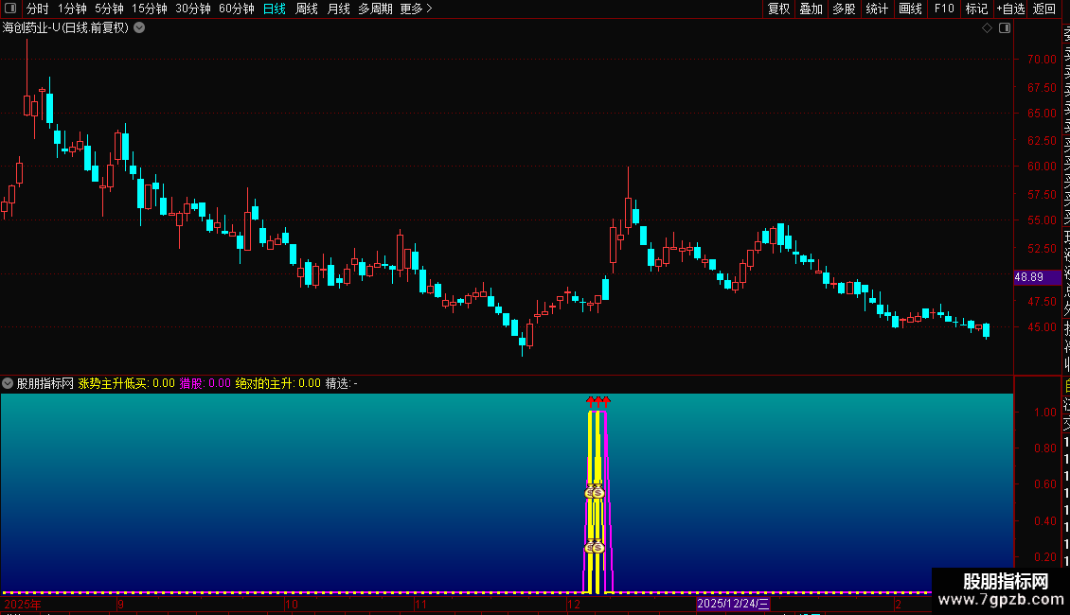The height and width of the screenshot is (615, 1070).
Task: Click the 1.00 indicator axis label
Action: tap(1044, 413)
